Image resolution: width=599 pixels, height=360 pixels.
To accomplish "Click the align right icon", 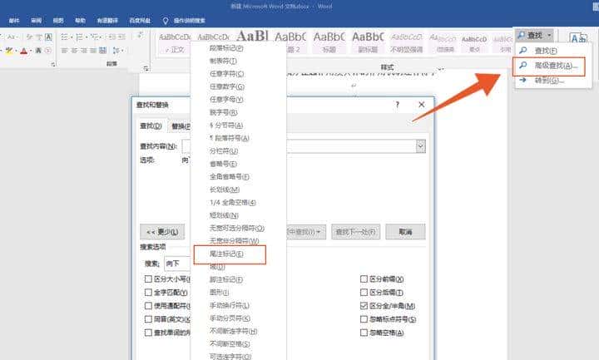I will click(84, 51).
